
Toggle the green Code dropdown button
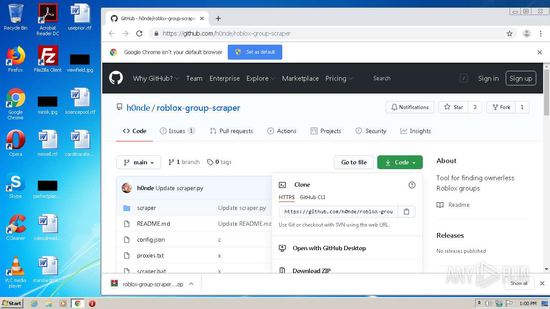pos(400,162)
